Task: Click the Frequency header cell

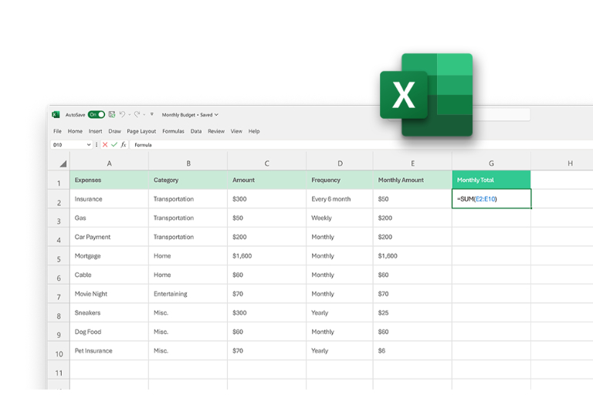Action: pos(340,180)
